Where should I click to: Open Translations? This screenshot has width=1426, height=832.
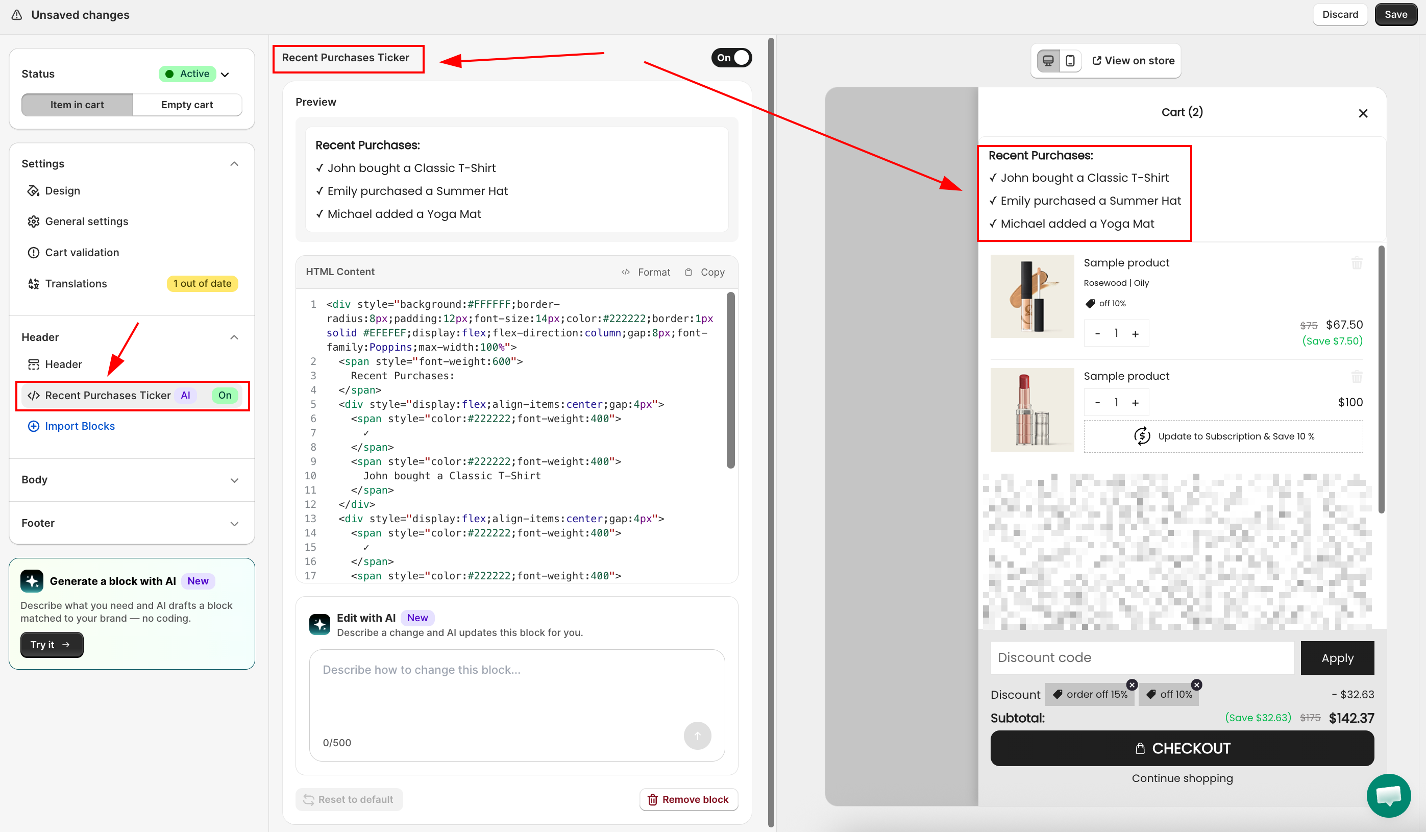tap(132, 284)
